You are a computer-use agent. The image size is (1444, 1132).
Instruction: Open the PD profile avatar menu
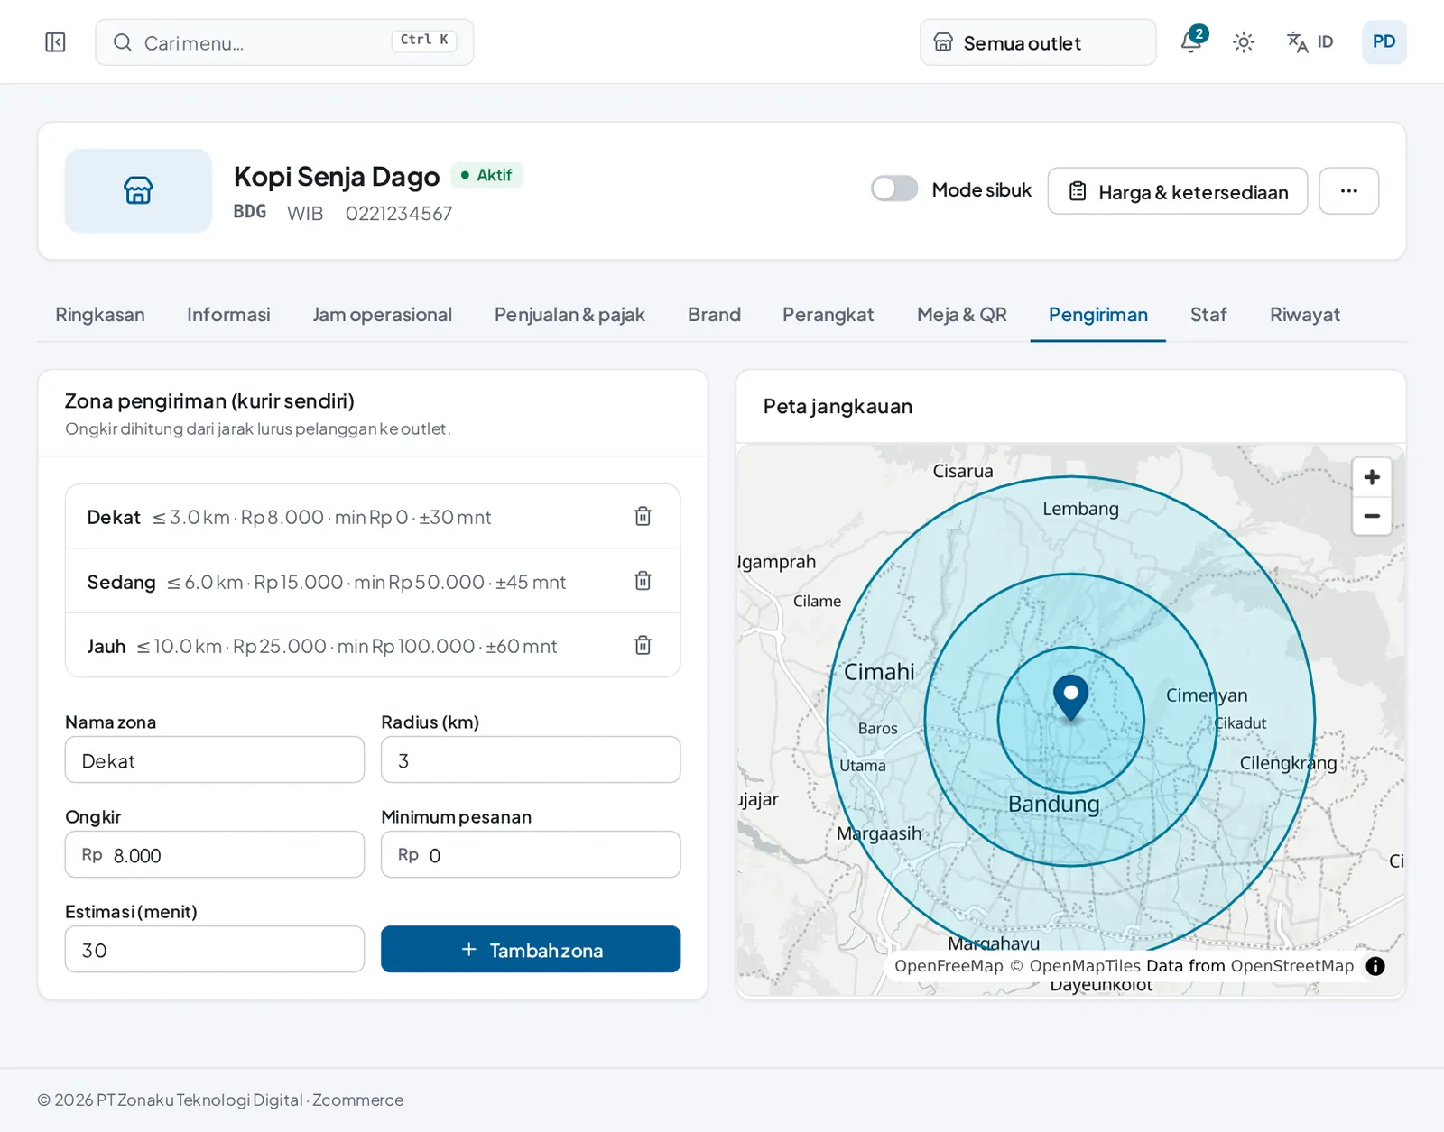[1384, 42]
